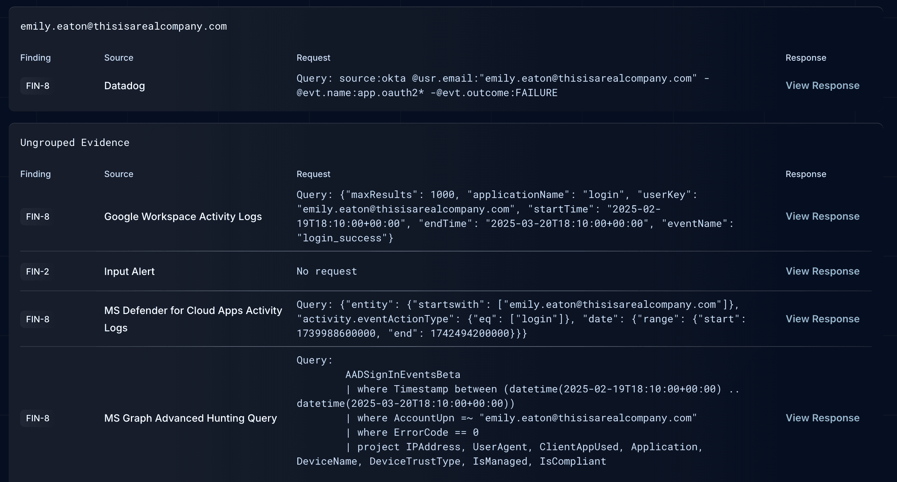897x482 pixels.
Task: Click MS Graph Advanced Hunting Query source
Action: click(x=191, y=418)
